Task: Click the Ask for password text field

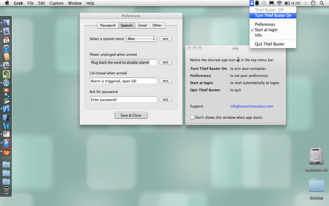Action: click(123, 99)
